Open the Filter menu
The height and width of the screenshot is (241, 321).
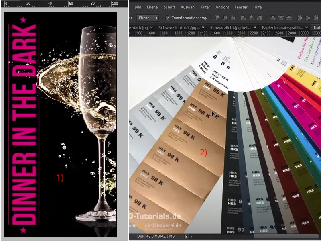[x=205, y=7]
